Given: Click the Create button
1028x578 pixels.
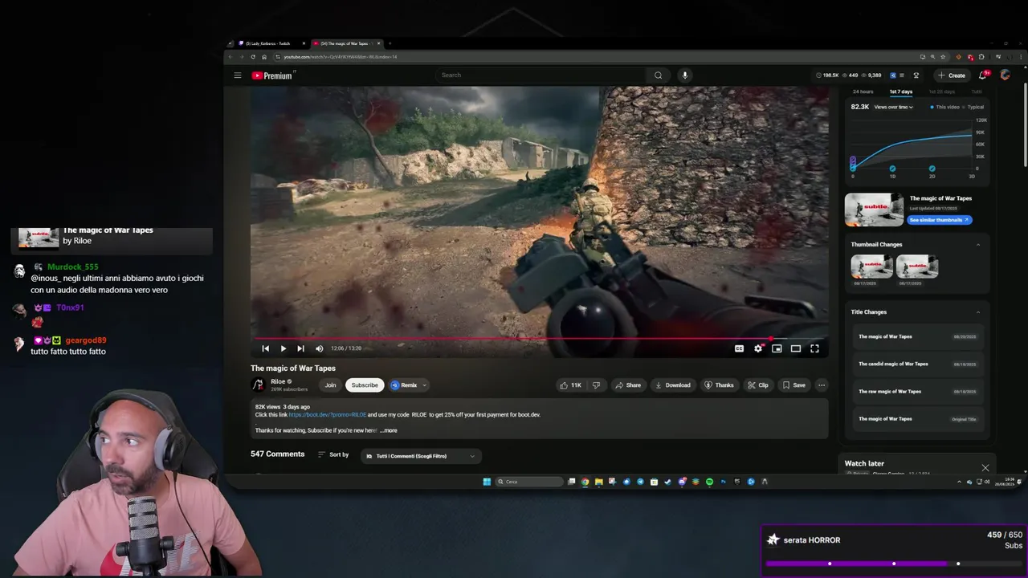Looking at the screenshot, I should coord(952,75).
